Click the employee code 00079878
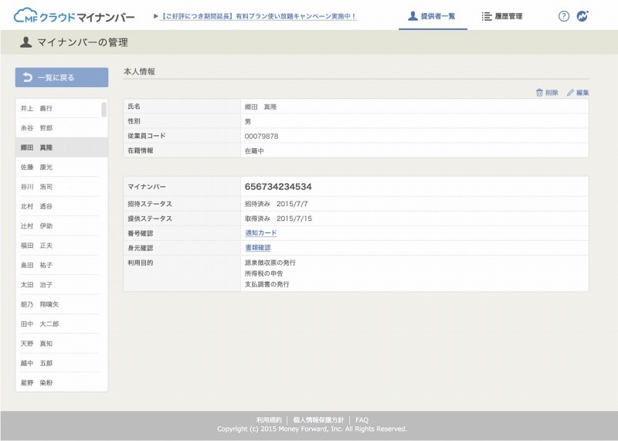Image resolution: width=618 pixels, height=441 pixels. pos(261,137)
